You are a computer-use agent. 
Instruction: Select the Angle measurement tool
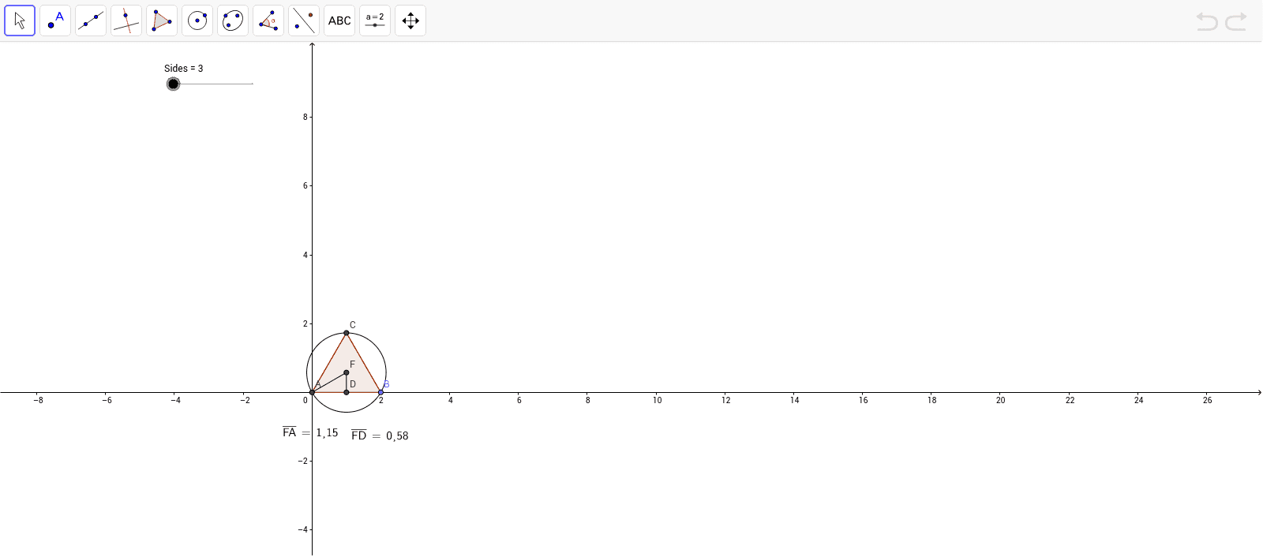point(268,21)
